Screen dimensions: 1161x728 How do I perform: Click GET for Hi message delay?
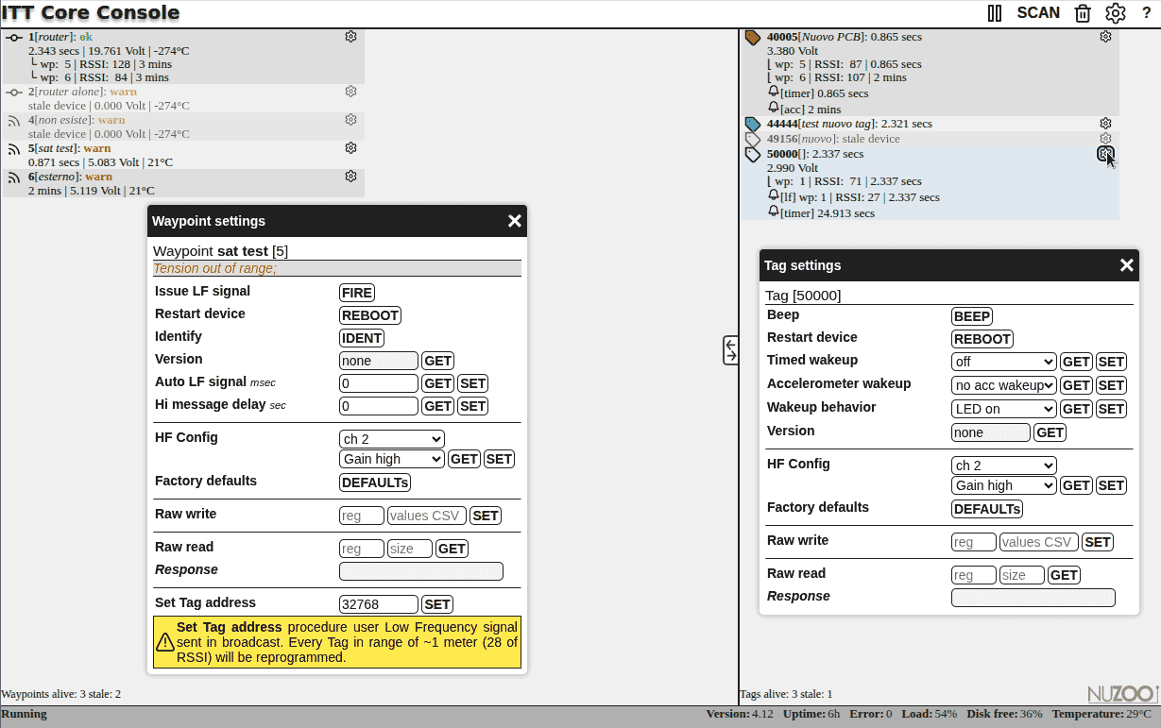pyautogui.click(x=437, y=406)
